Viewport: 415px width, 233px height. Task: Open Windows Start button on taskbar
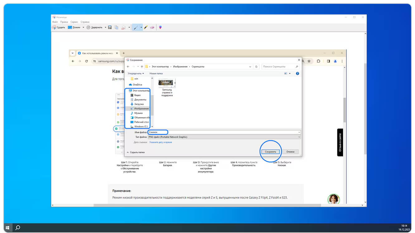(x=7, y=228)
